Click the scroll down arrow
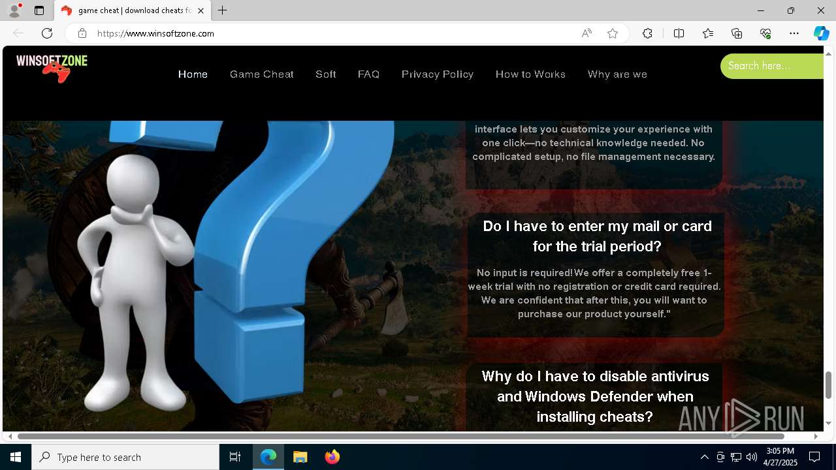The width and height of the screenshot is (836, 470). click(x=829, y=423)
